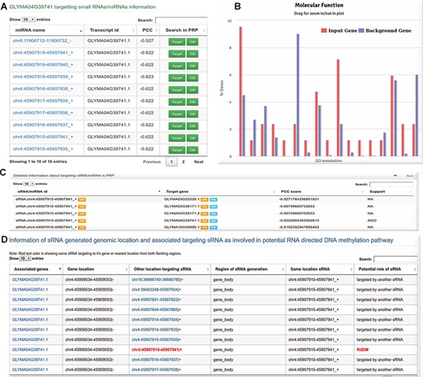Sort panel C by Support column arrow
The width and height of the screenshot is (423, 377).
(x=411, y=192)
